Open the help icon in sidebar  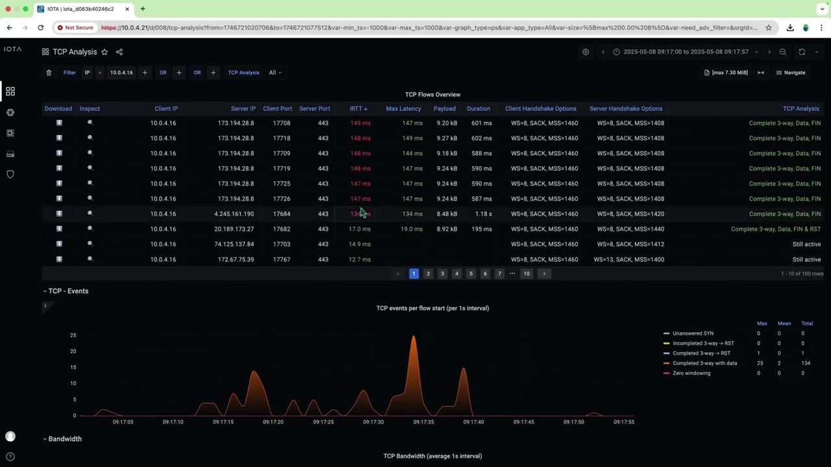10,457
